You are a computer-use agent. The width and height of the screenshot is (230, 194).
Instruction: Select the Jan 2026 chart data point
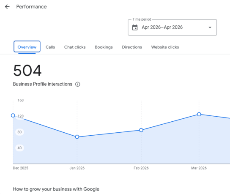pos(77,137)
